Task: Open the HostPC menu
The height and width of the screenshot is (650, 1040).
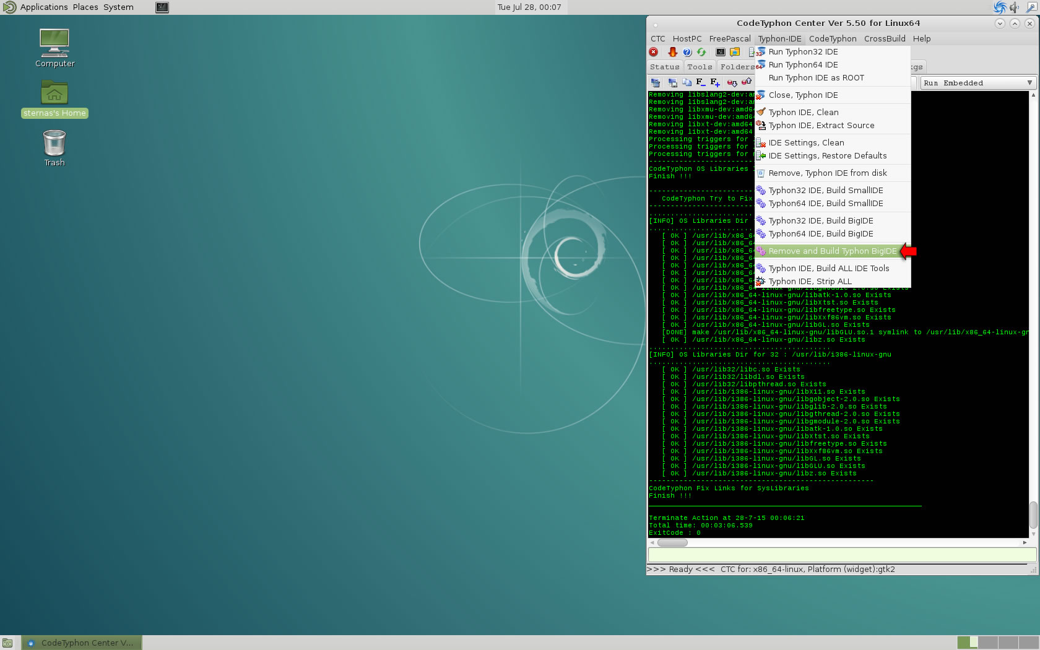Action: [x=687, y=38]
